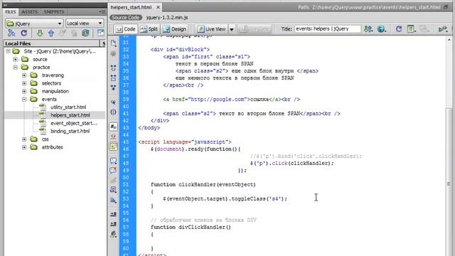Expand the css folder
Image resolution: width=455 pixels, height=256 pixels.
(x=24, y=139)
